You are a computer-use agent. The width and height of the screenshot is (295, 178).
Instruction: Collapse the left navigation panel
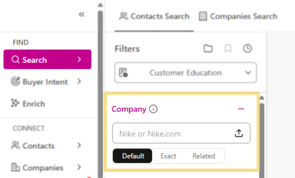82,14
